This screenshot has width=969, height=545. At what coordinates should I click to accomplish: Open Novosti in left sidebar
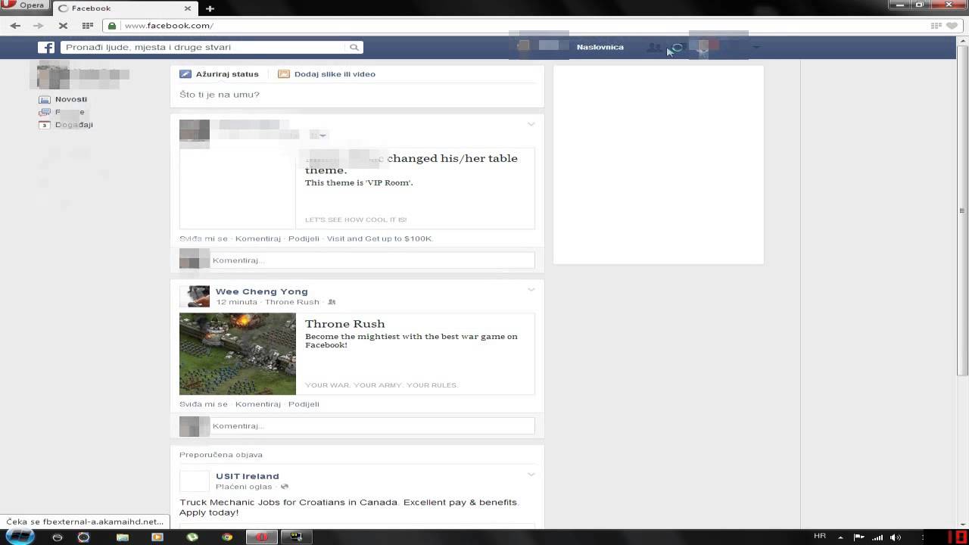[71, 99]
